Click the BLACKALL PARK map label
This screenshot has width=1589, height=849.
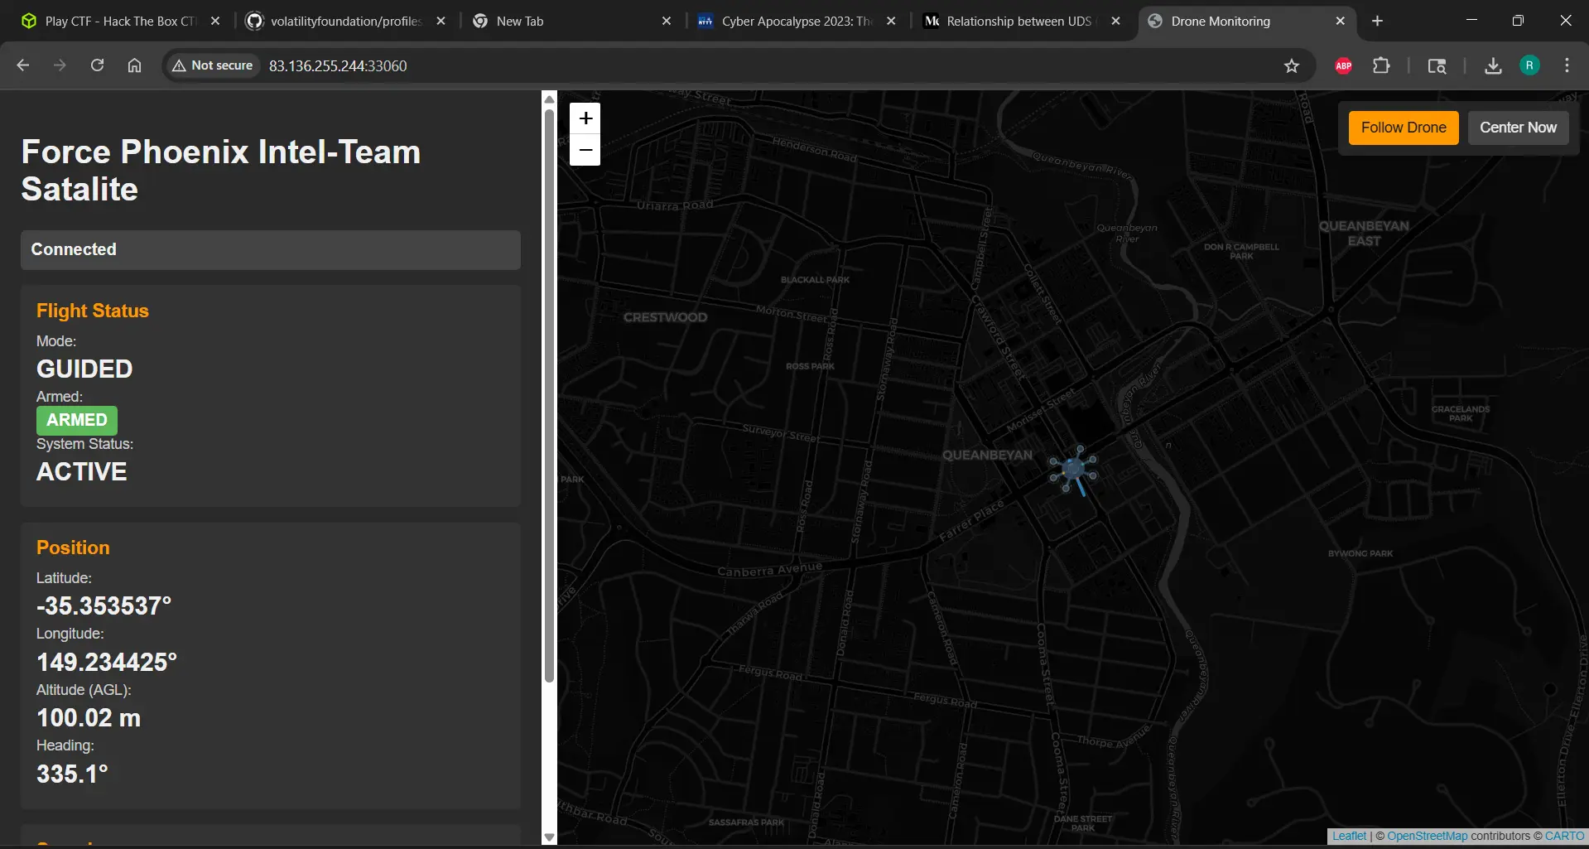(x=815, y=280)
